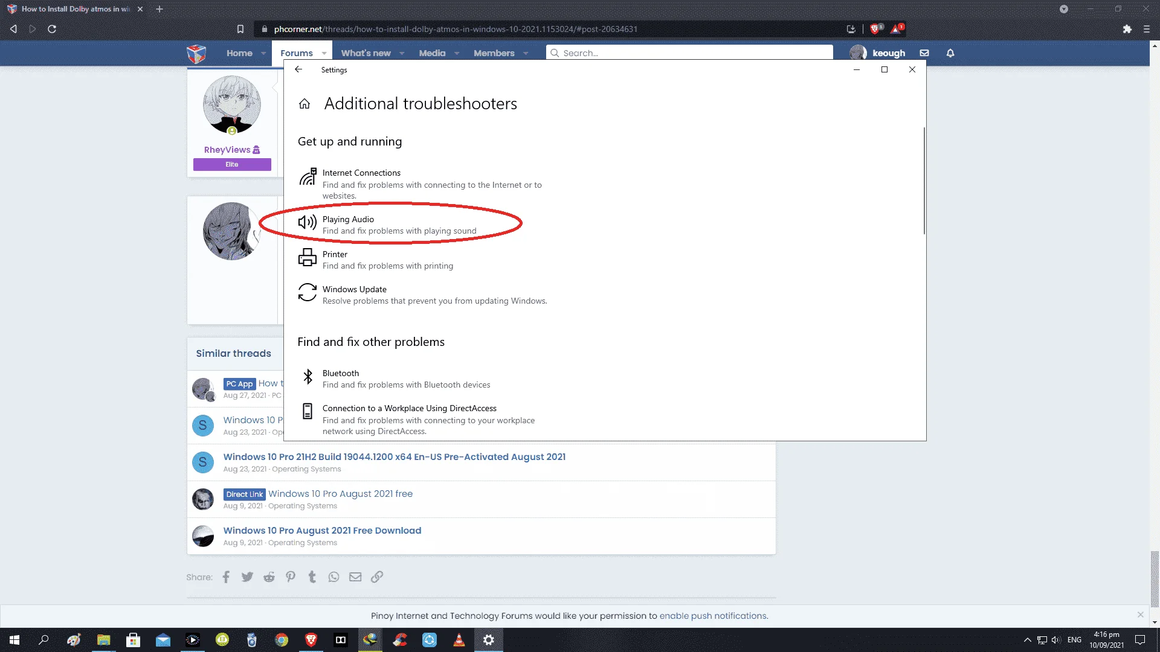Image resolution: width=1160 pixels, height=652 pixels.
Task: Click the forum Search input field
Action: click(689, 53)
